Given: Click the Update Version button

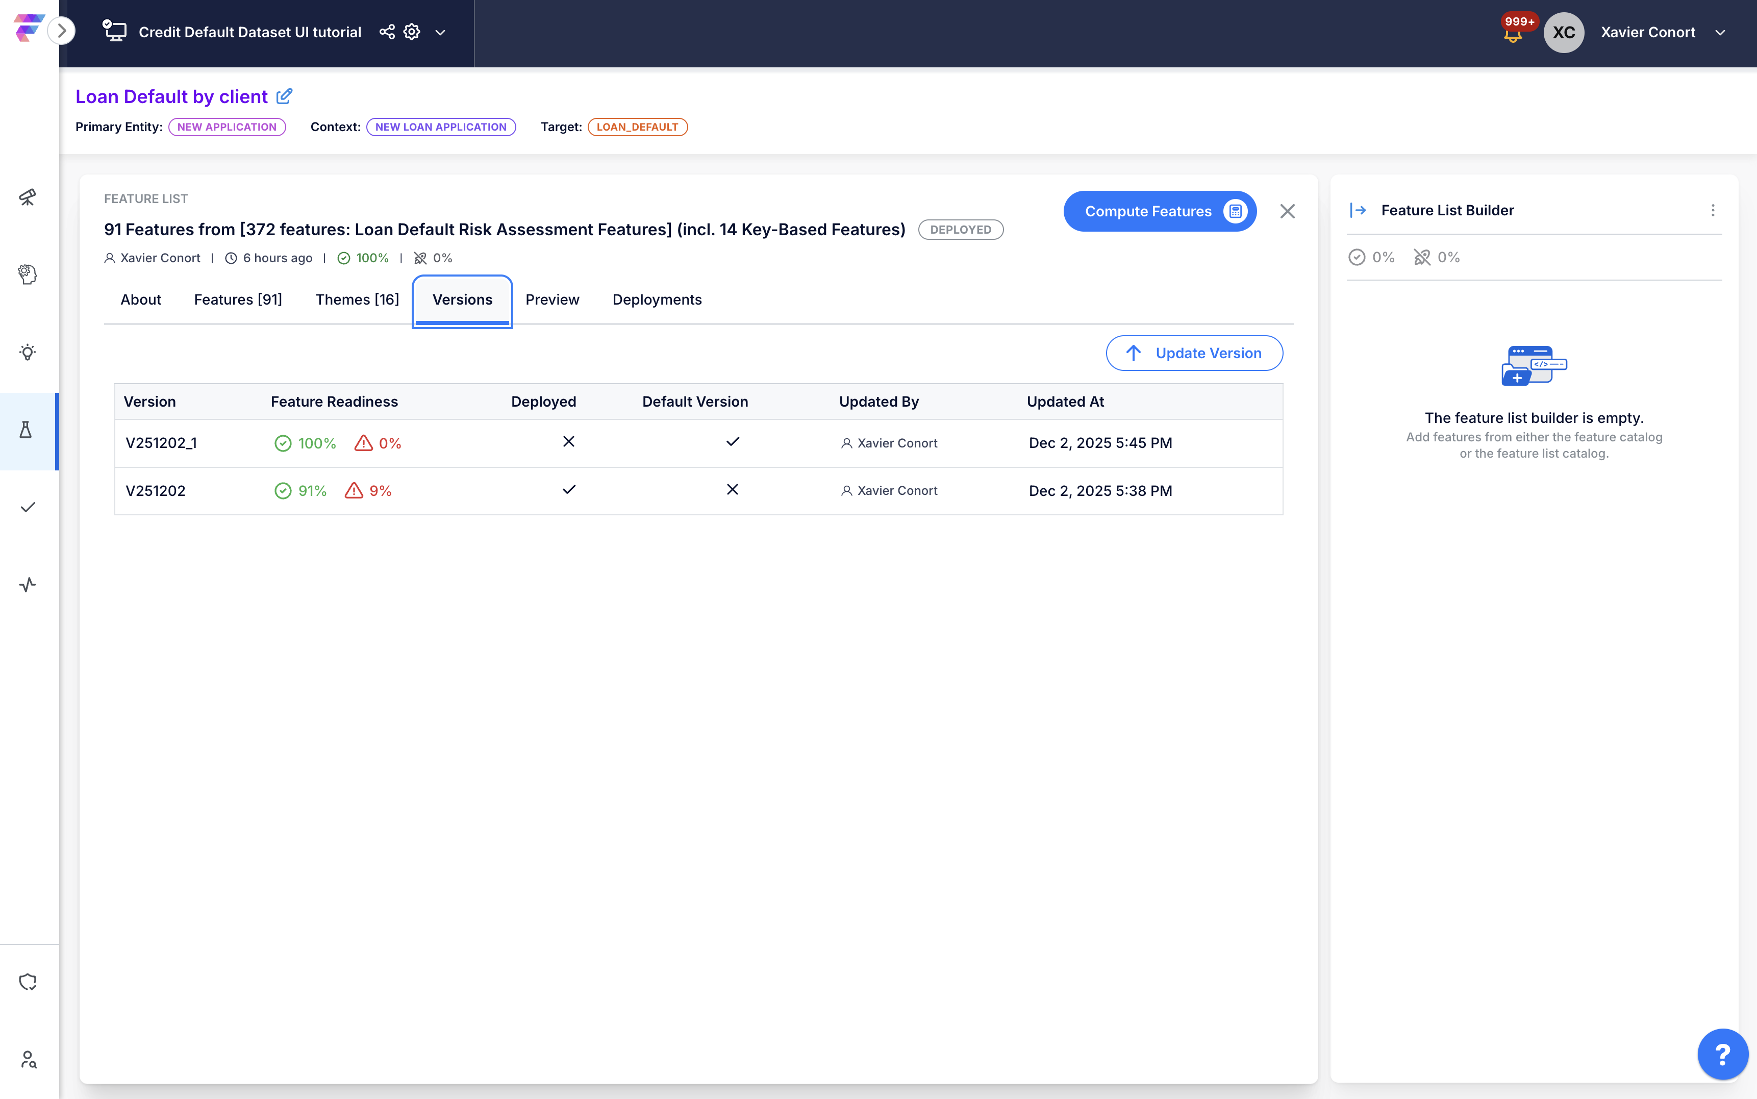Looking at the screenshot, I should tap(1194, 353).
